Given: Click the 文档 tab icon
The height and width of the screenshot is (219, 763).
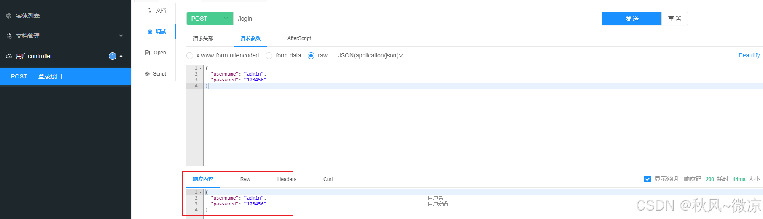Looking at the screenshot, I should [150, 11].
